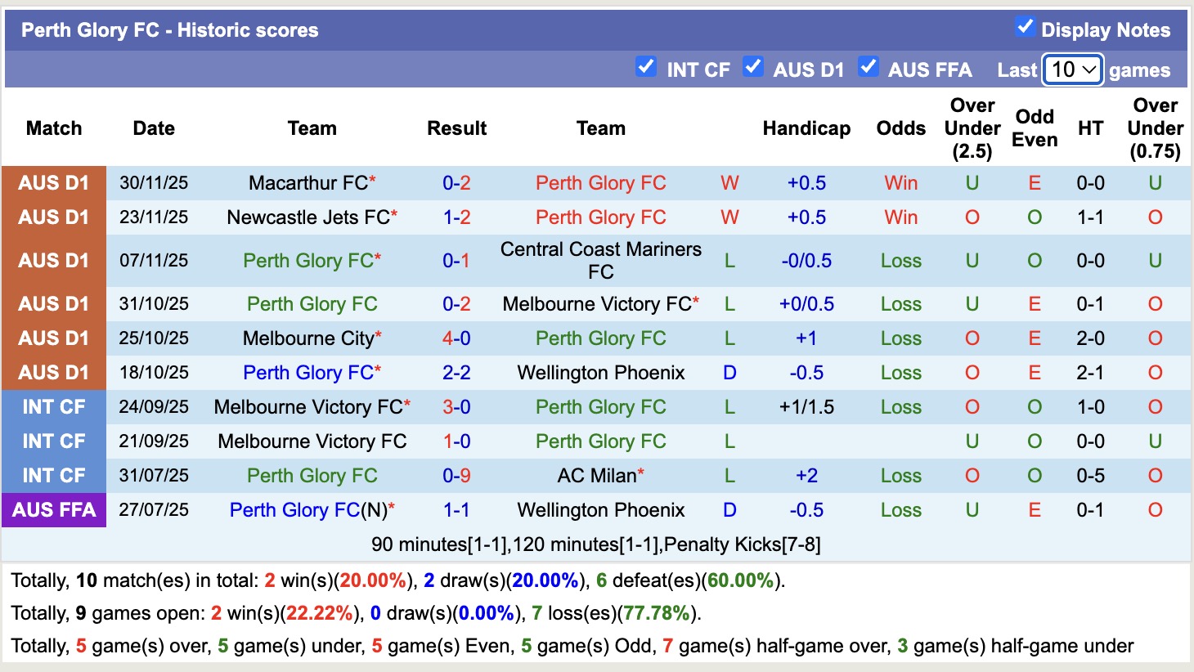Click the AUS D1 label on the 30/11 row
The image size is (1194, 672).
tap(54, 182)
